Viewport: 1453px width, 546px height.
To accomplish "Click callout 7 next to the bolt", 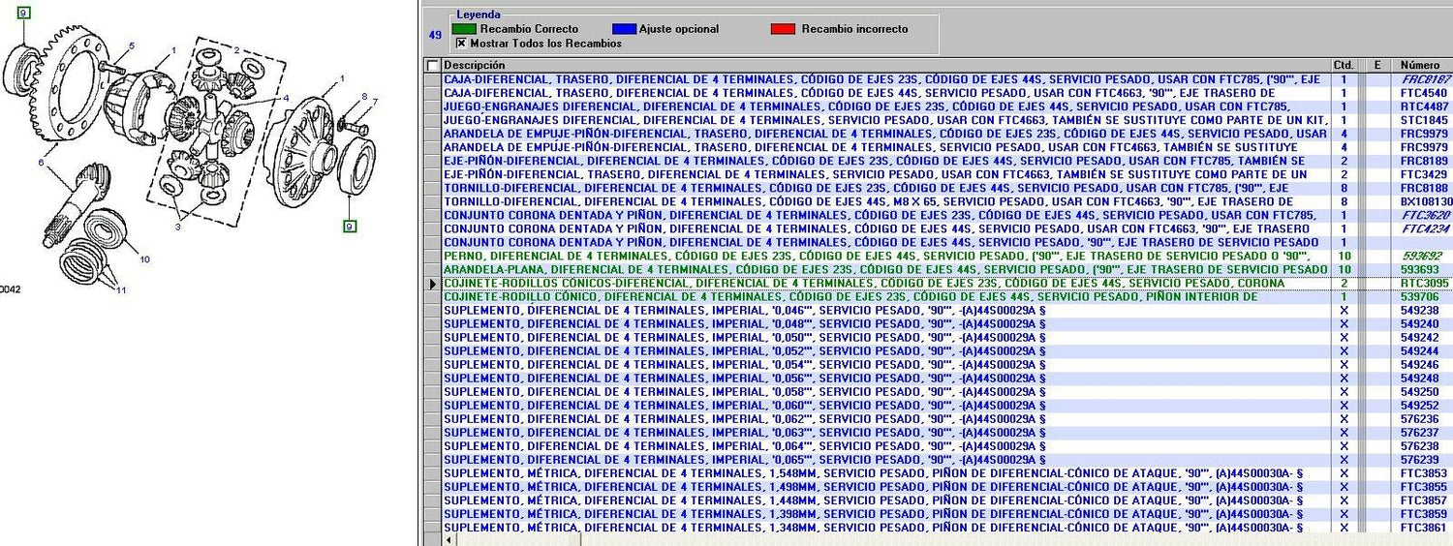I will click(375, 102).
